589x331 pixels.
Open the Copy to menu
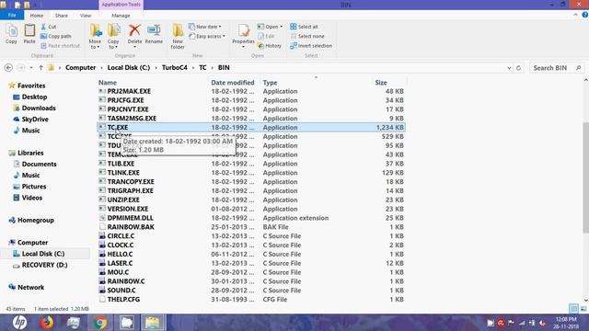(x=113, y=37)
